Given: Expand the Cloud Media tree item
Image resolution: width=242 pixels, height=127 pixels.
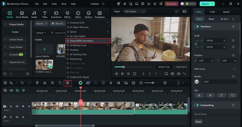Looking at the screenshot, I should pyautogui.click(x=5, y=47).
